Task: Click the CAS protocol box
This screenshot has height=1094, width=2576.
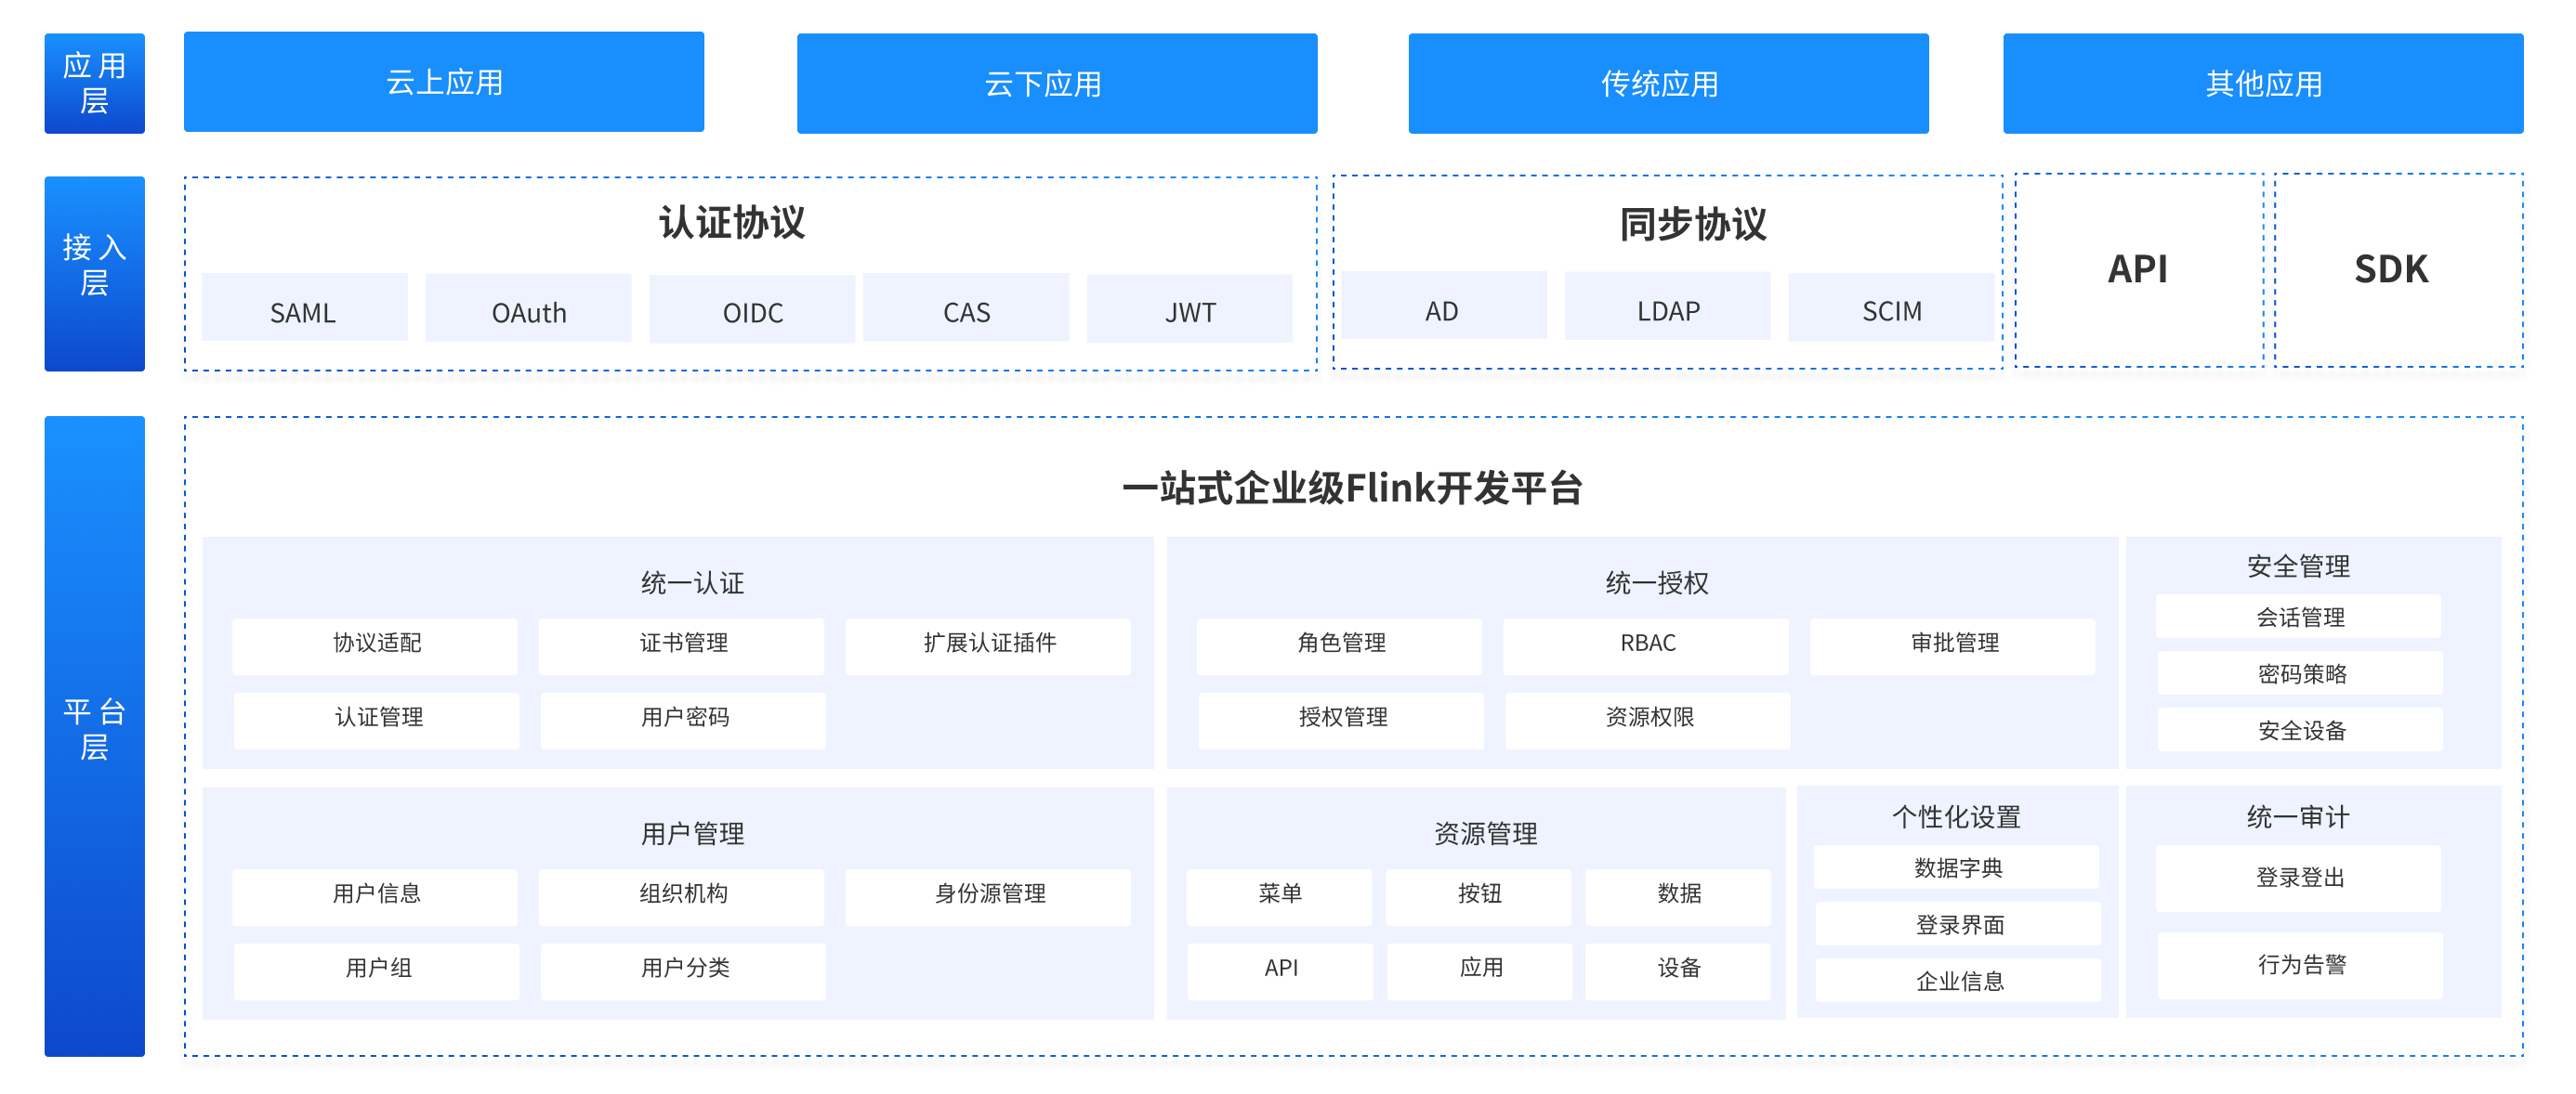Action: click(x=966, y=307)
